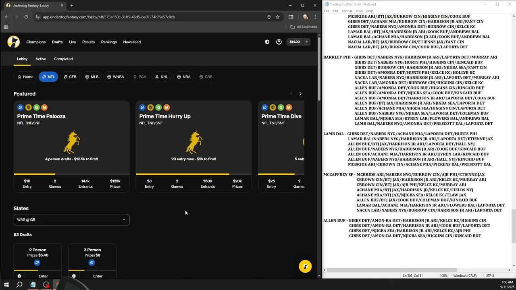The image size is (516, 290).
Task: Click the football icon on 2 Person card
Action: [x=37, y=263]
